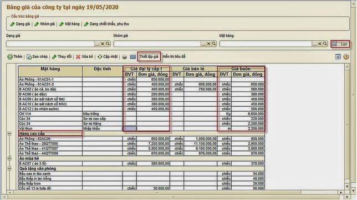Image resolution: width=357 pixels, height=200 pixels.
Task: Click Thay đổi to edit the entry
Action: click(62, 57)
